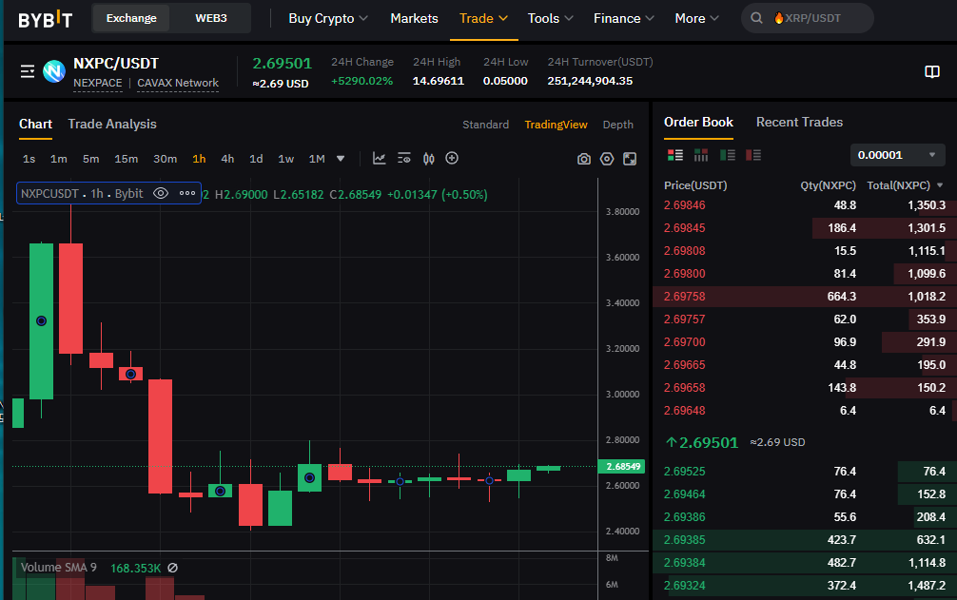Open the 0.00001 price precision dropdown
Viewport: 957px width, 600px height.
(x=897, y=155)
